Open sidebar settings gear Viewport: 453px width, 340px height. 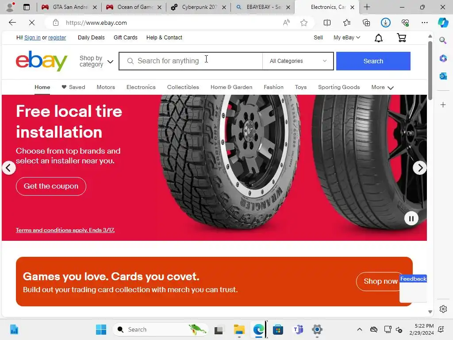443,309
